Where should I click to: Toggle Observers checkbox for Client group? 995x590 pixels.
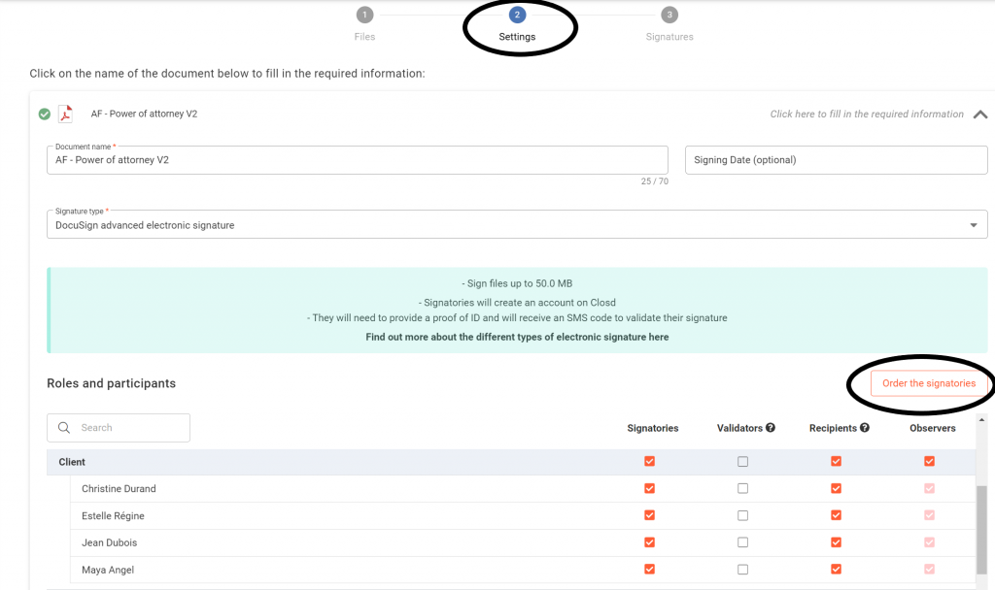coord(929,462)
